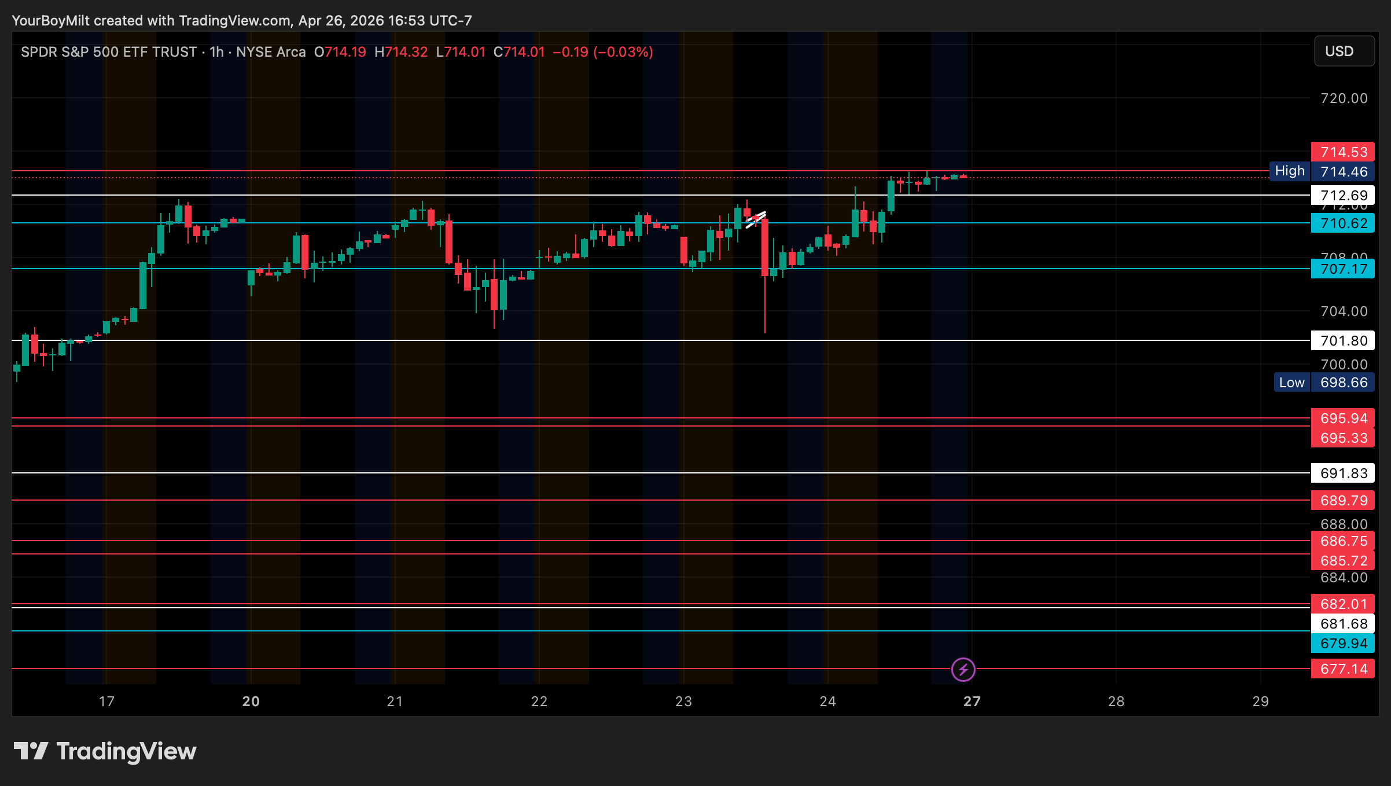This screenshot has width=1391, height=786.
Task: Click date 20 on the time axis
Action: tap(251, 701)
